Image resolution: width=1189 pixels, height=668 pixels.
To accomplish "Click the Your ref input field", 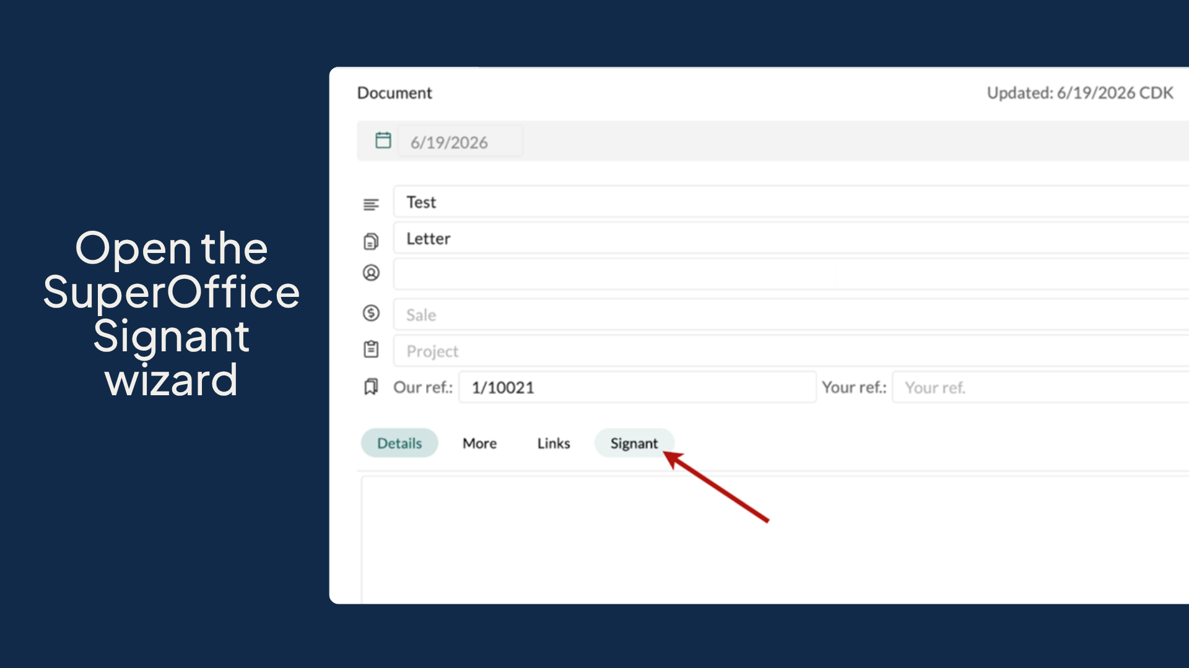I will (x=1040, y=387).
